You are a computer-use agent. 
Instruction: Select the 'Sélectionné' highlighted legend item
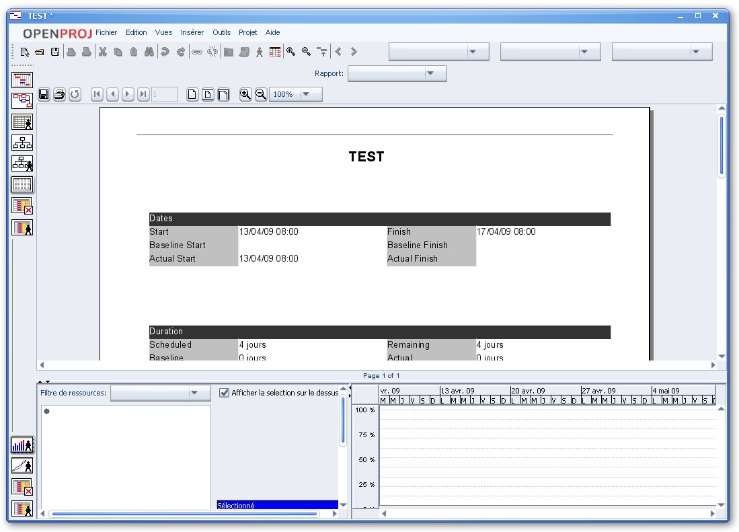tap(277, 505)
